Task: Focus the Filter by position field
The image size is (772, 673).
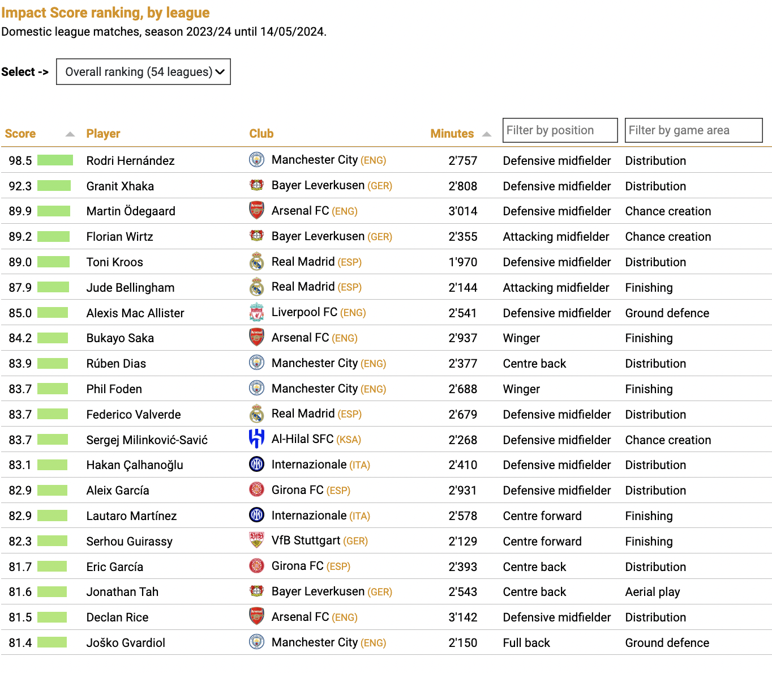Action: point(560,130)
